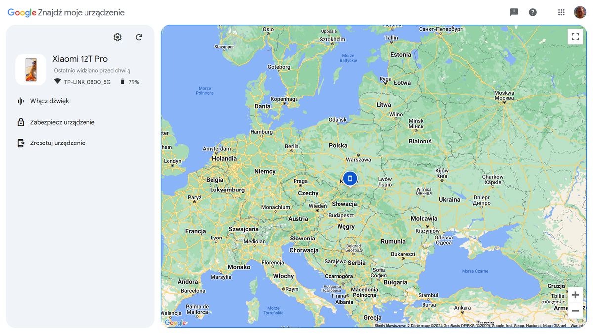The width and height of the screenshot is (593, 334).
Task: Click the Xiaomi 12T Pro device name
Action: coord(80,59)
